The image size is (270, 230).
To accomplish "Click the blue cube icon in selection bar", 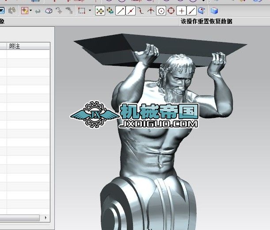I will tap(214, 11).
